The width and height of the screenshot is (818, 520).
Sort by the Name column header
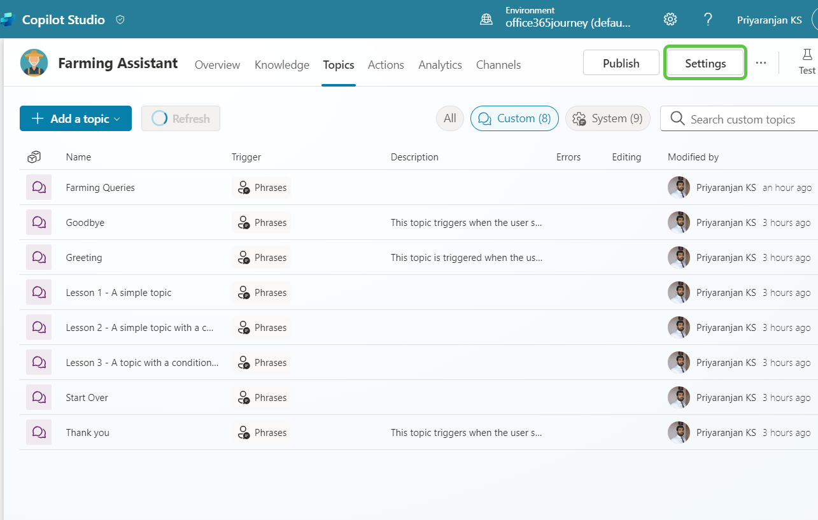click(78, 157)
